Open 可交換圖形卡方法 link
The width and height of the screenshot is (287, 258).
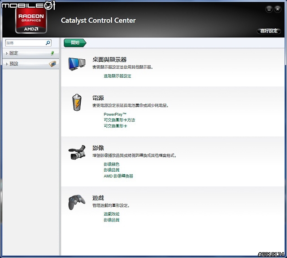point(119,120)
